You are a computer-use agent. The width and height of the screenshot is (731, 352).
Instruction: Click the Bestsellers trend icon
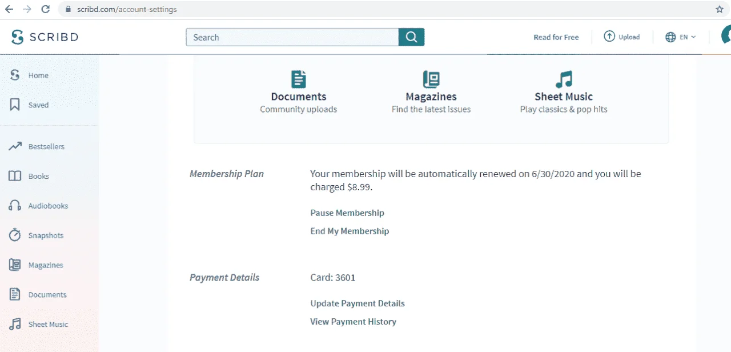[15, 146]
